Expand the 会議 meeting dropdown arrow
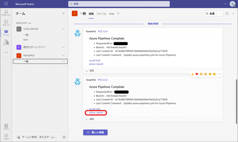 coord(220,13)
